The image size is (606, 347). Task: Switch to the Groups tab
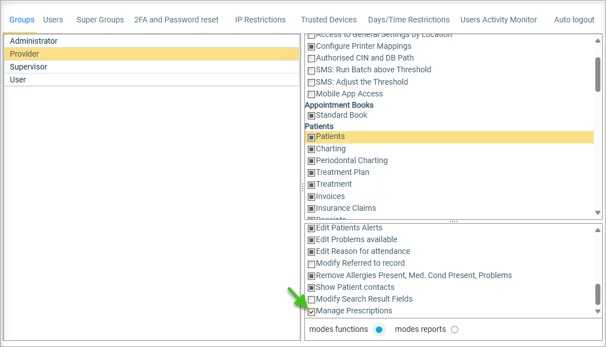[x=22, y=20]
